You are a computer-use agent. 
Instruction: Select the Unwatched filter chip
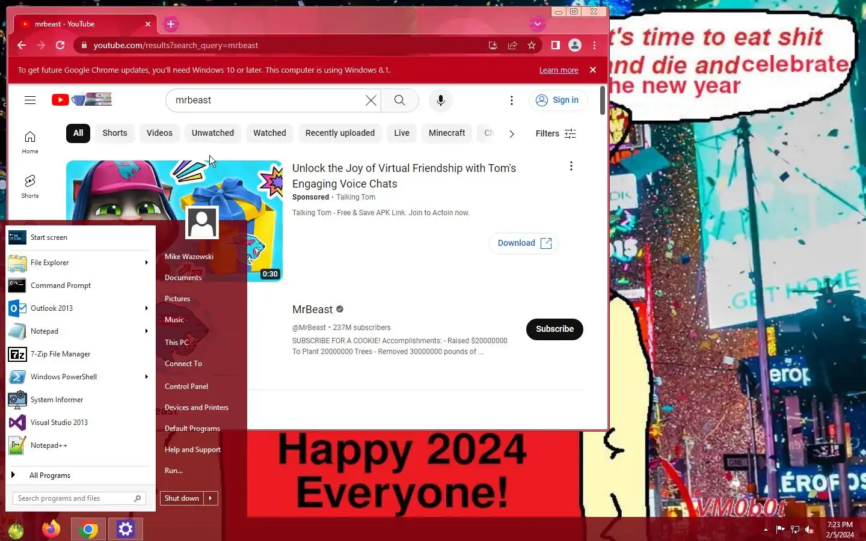tap(213, 133)
